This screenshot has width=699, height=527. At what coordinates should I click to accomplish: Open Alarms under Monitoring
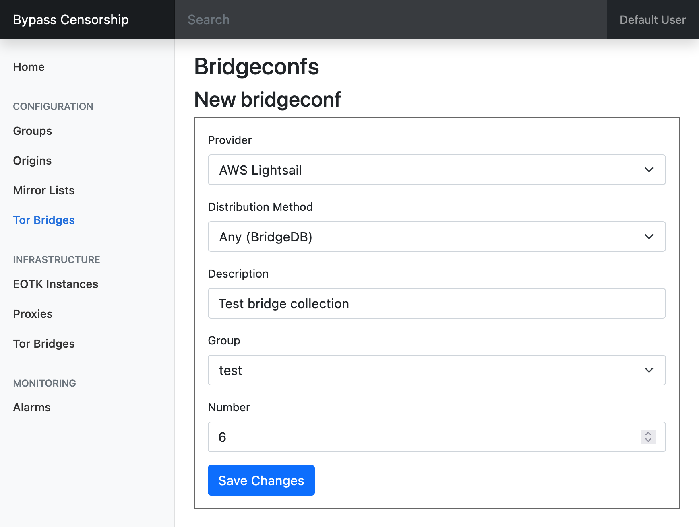(x=32, y=407)
